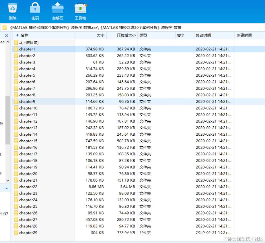
Task: Select the chapter21 folder name
Action: [28, 180]
